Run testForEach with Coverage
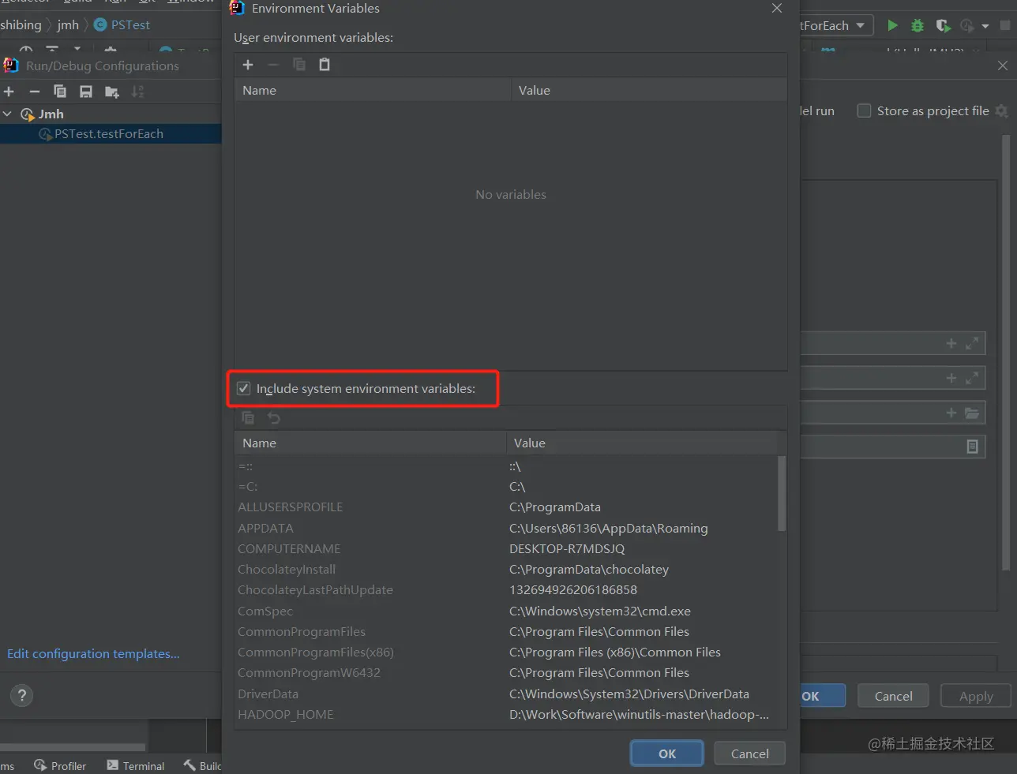Image resolution: width=1017 pixels, height=774 pixels. click(x=943, y=24)
